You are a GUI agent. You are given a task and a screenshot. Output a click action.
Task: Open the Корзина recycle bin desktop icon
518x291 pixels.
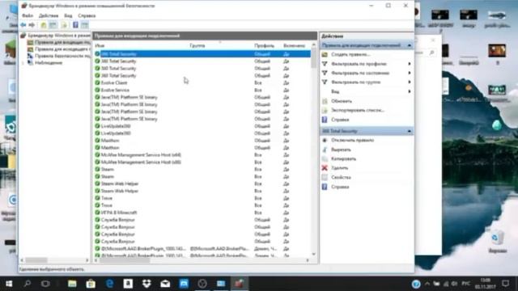coord(497,242)
